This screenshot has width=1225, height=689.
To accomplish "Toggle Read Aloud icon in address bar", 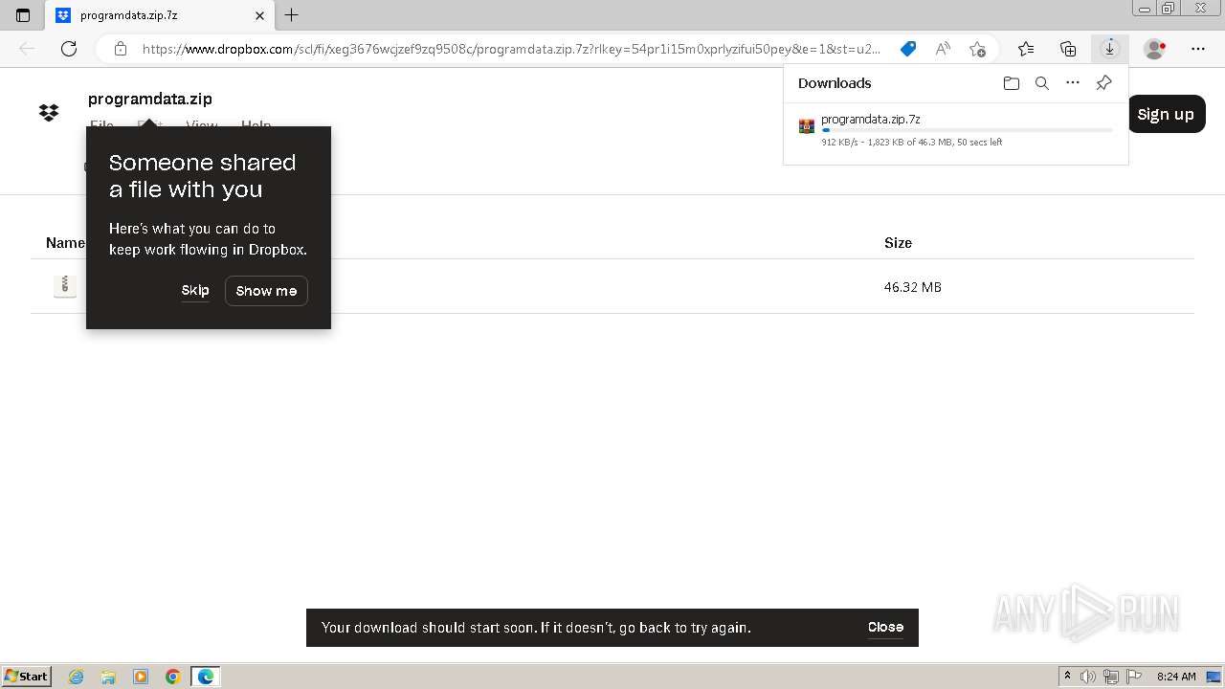I will pyautogui.click(x=943, y=49).
